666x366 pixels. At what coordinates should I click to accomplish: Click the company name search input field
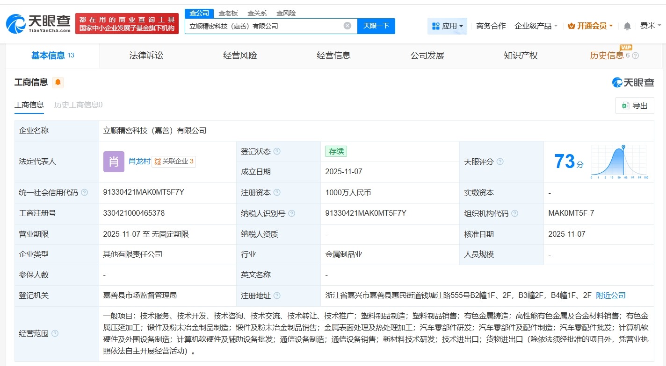tap(262, 26)
